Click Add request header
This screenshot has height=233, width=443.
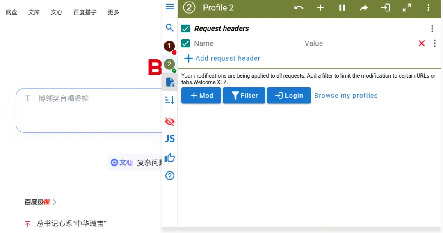pyautogui.click(x=222, y=59)
